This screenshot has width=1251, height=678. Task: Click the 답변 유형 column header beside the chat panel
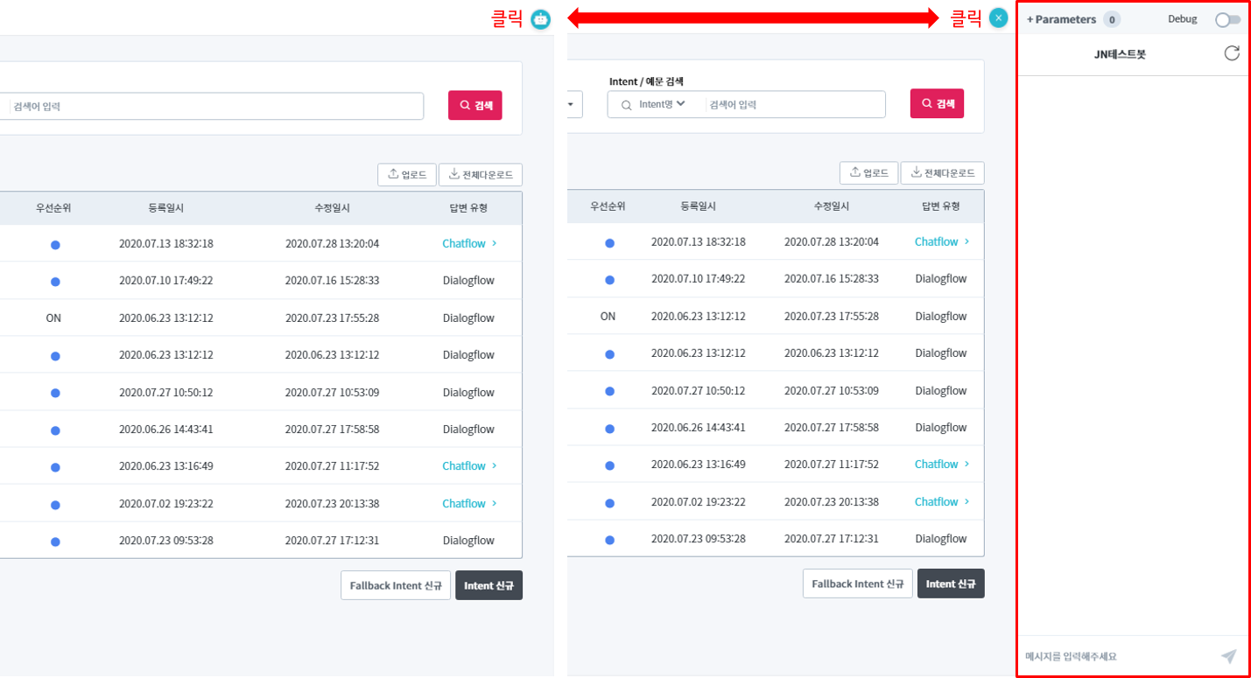(x=940, y=206)
